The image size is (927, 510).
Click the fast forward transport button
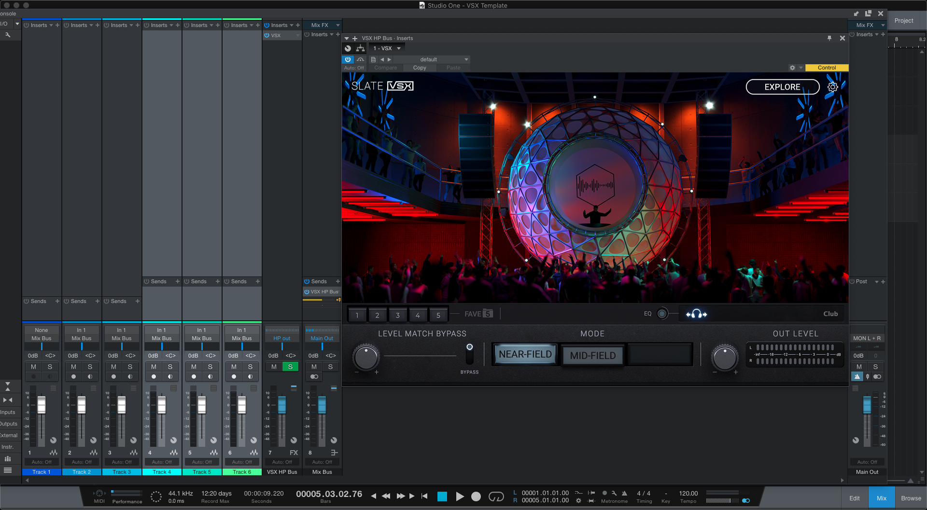point(400,496)
